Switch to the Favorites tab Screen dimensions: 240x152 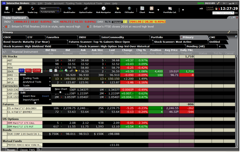(61, 37)
